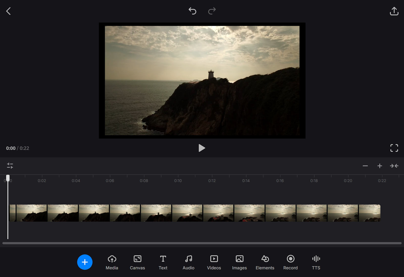
Task: Click the back arrow icon
Action: [8, 11]
